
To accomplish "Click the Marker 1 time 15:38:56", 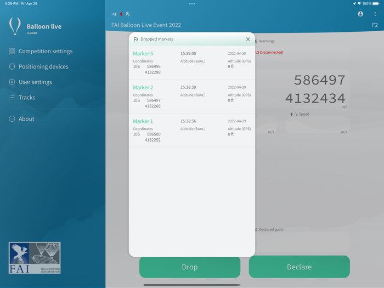I will click(188, 121).
